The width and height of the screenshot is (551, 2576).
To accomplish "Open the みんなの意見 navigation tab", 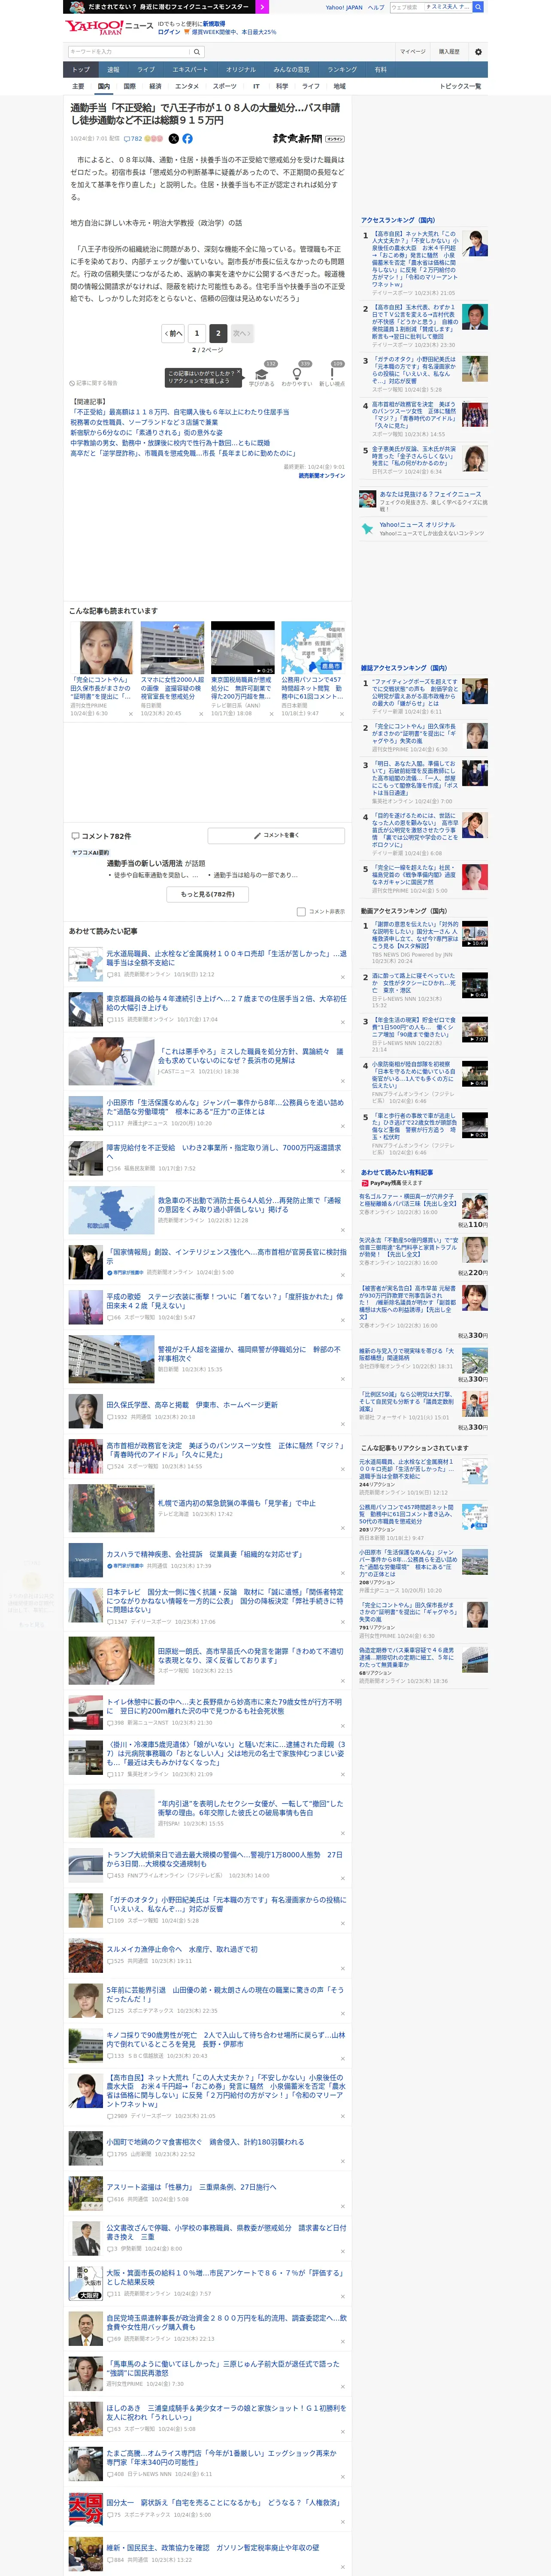I will tap(292, 70).
